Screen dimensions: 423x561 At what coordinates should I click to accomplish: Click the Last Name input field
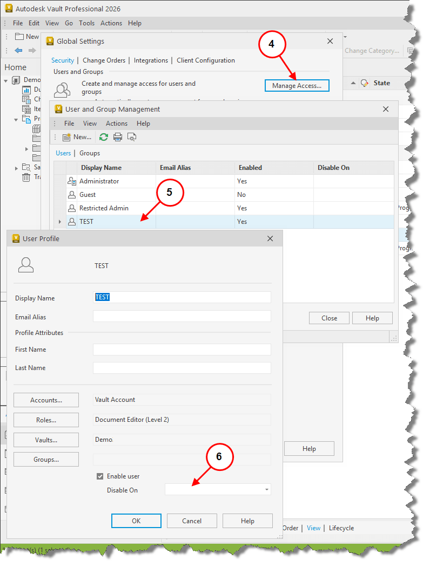pyautogui.click(x=182, y=368)
